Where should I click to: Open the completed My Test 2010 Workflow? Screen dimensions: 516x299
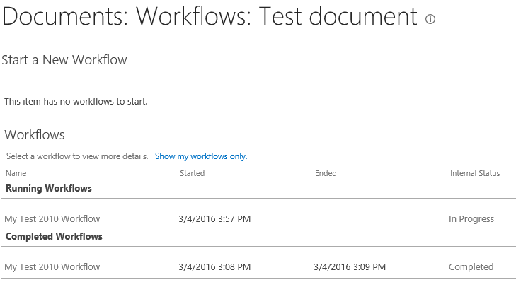pos(52,267)
